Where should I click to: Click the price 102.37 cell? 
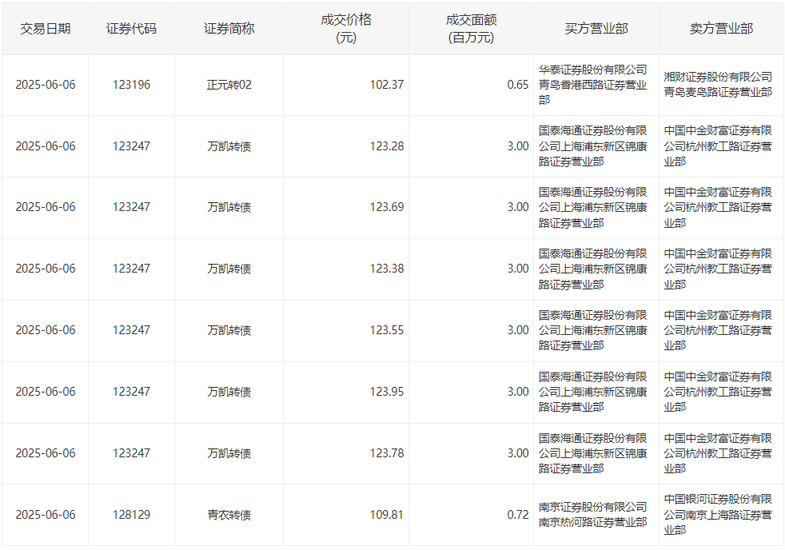pos(346,85)
